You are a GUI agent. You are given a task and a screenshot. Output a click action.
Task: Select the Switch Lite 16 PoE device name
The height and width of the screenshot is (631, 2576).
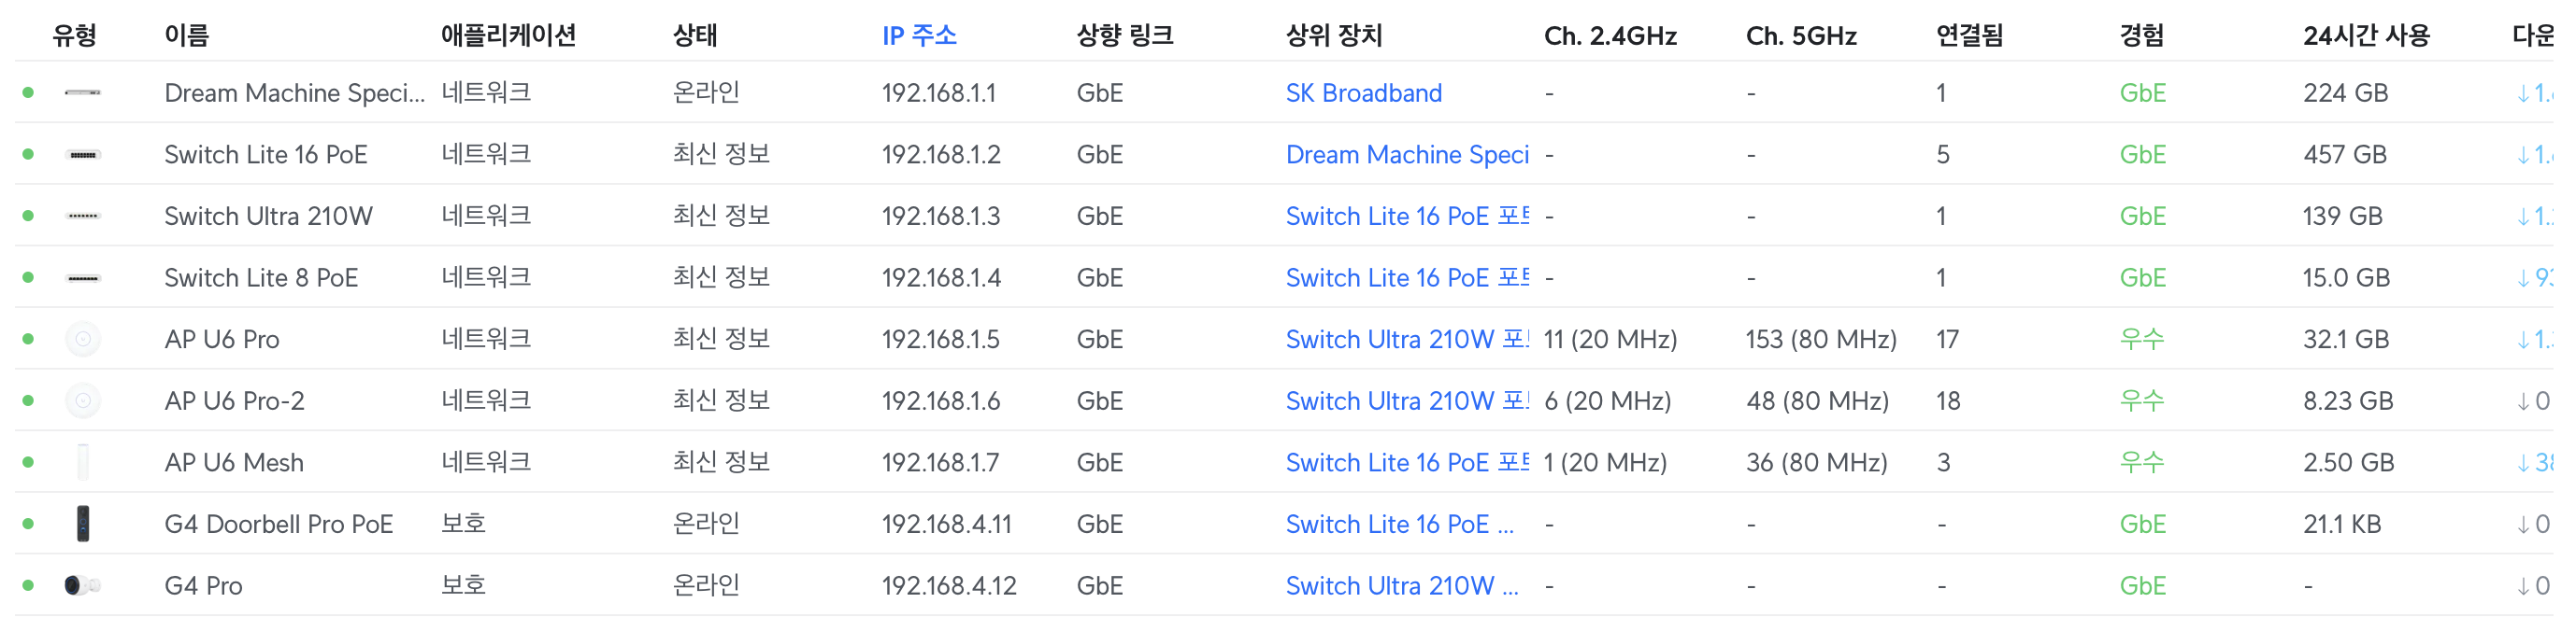pyautogui.click(x=266, y=155)
